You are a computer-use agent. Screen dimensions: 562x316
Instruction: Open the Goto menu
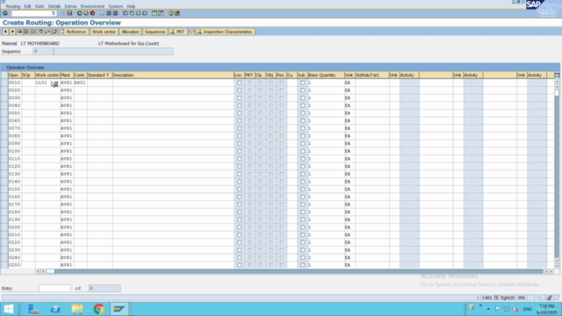(x=40, y=6)
